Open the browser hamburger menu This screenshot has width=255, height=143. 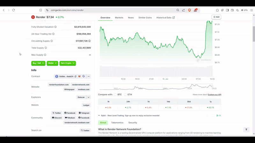click(251, 10)
